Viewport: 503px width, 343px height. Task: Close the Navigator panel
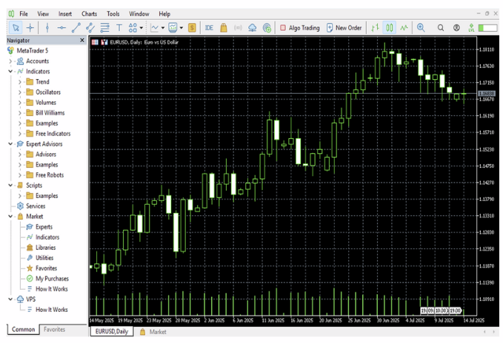81,40
